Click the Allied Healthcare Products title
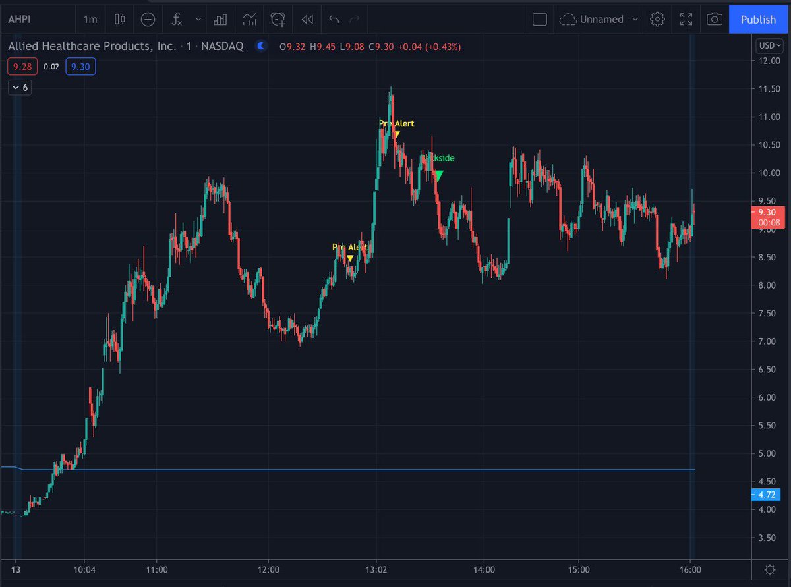 pyautogui.click(x=91, y=46)
